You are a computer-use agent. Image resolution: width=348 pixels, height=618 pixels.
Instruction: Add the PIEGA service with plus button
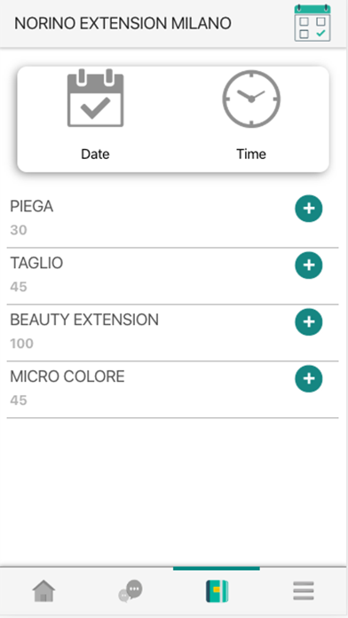coord(309,208)
